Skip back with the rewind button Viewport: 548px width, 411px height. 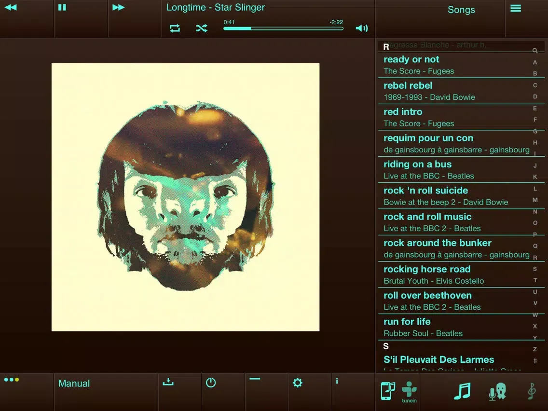pyautogui.click(x=11, y=7)
